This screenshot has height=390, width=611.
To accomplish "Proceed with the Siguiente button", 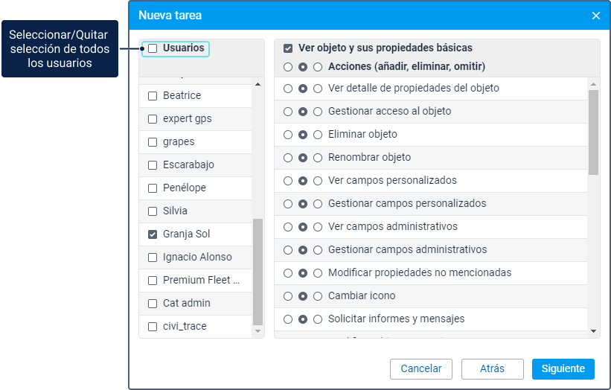I will click(x=563, y=369).
